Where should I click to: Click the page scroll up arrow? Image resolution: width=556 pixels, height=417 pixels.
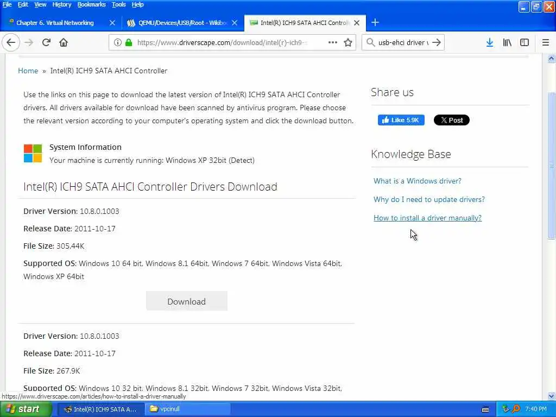[551, 58]
